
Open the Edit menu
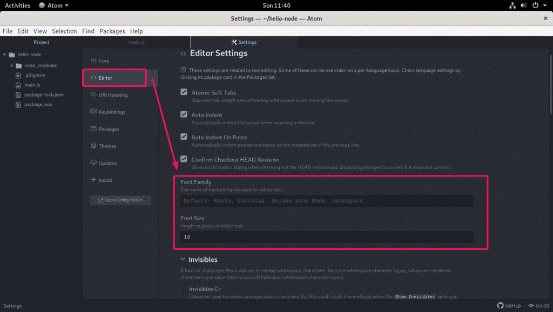tap(23, 31)
